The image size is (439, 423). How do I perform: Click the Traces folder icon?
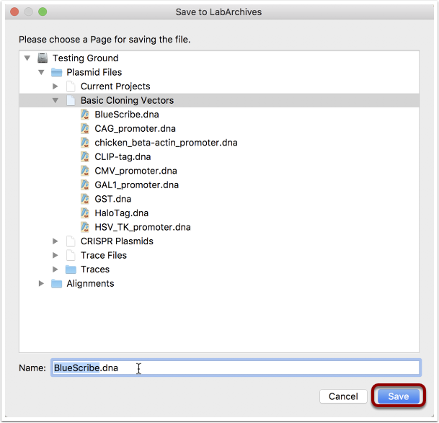pyautogui.click(x=71, y=270)
